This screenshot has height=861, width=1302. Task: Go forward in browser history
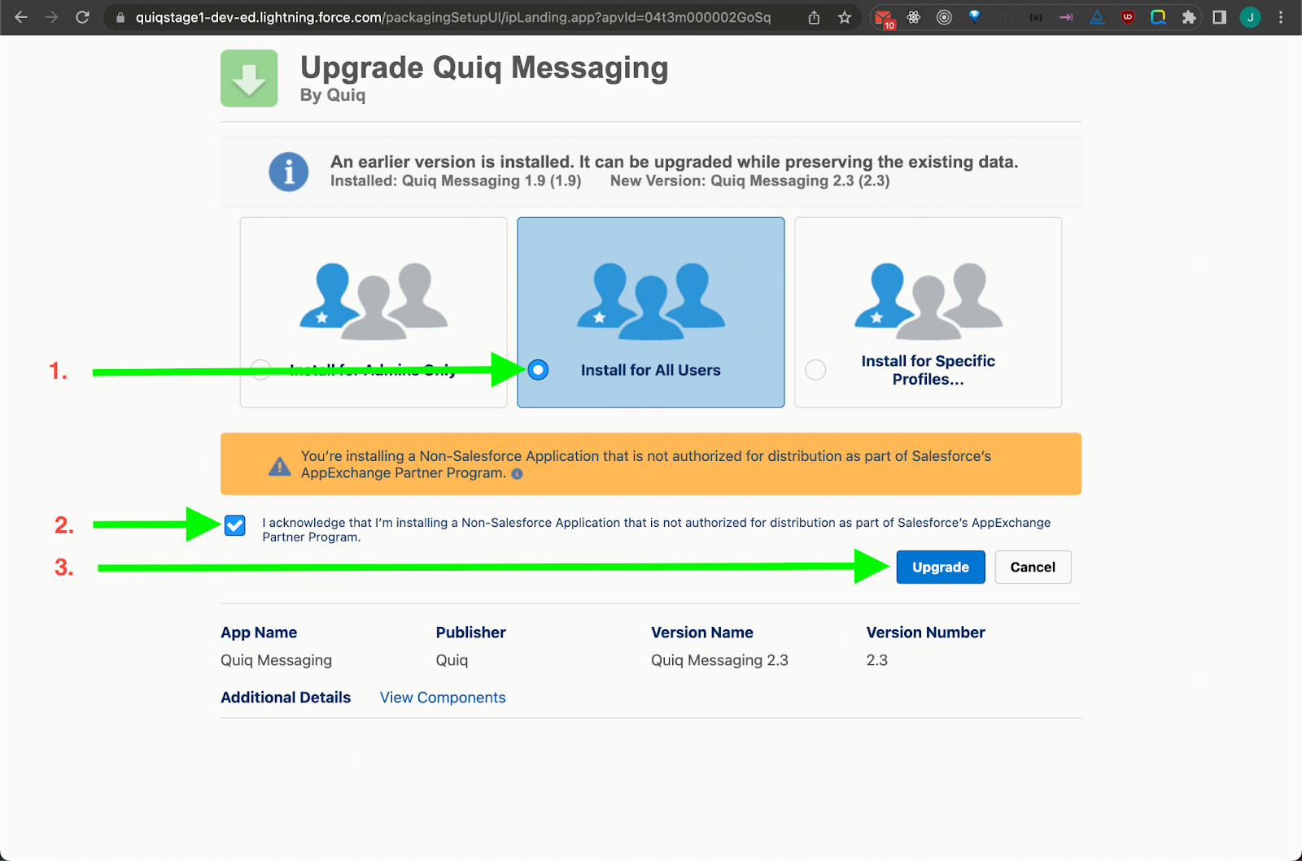tap(51, 17)
